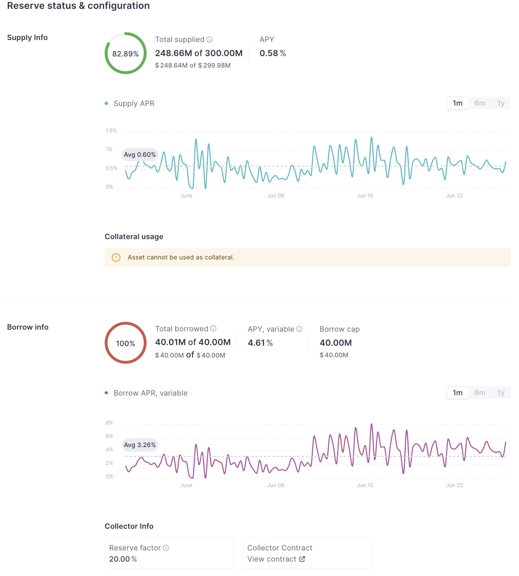This screenshot has width=519, height=576.
Task: Switch Supply APR chart to 6m
Action: [480, 103]
